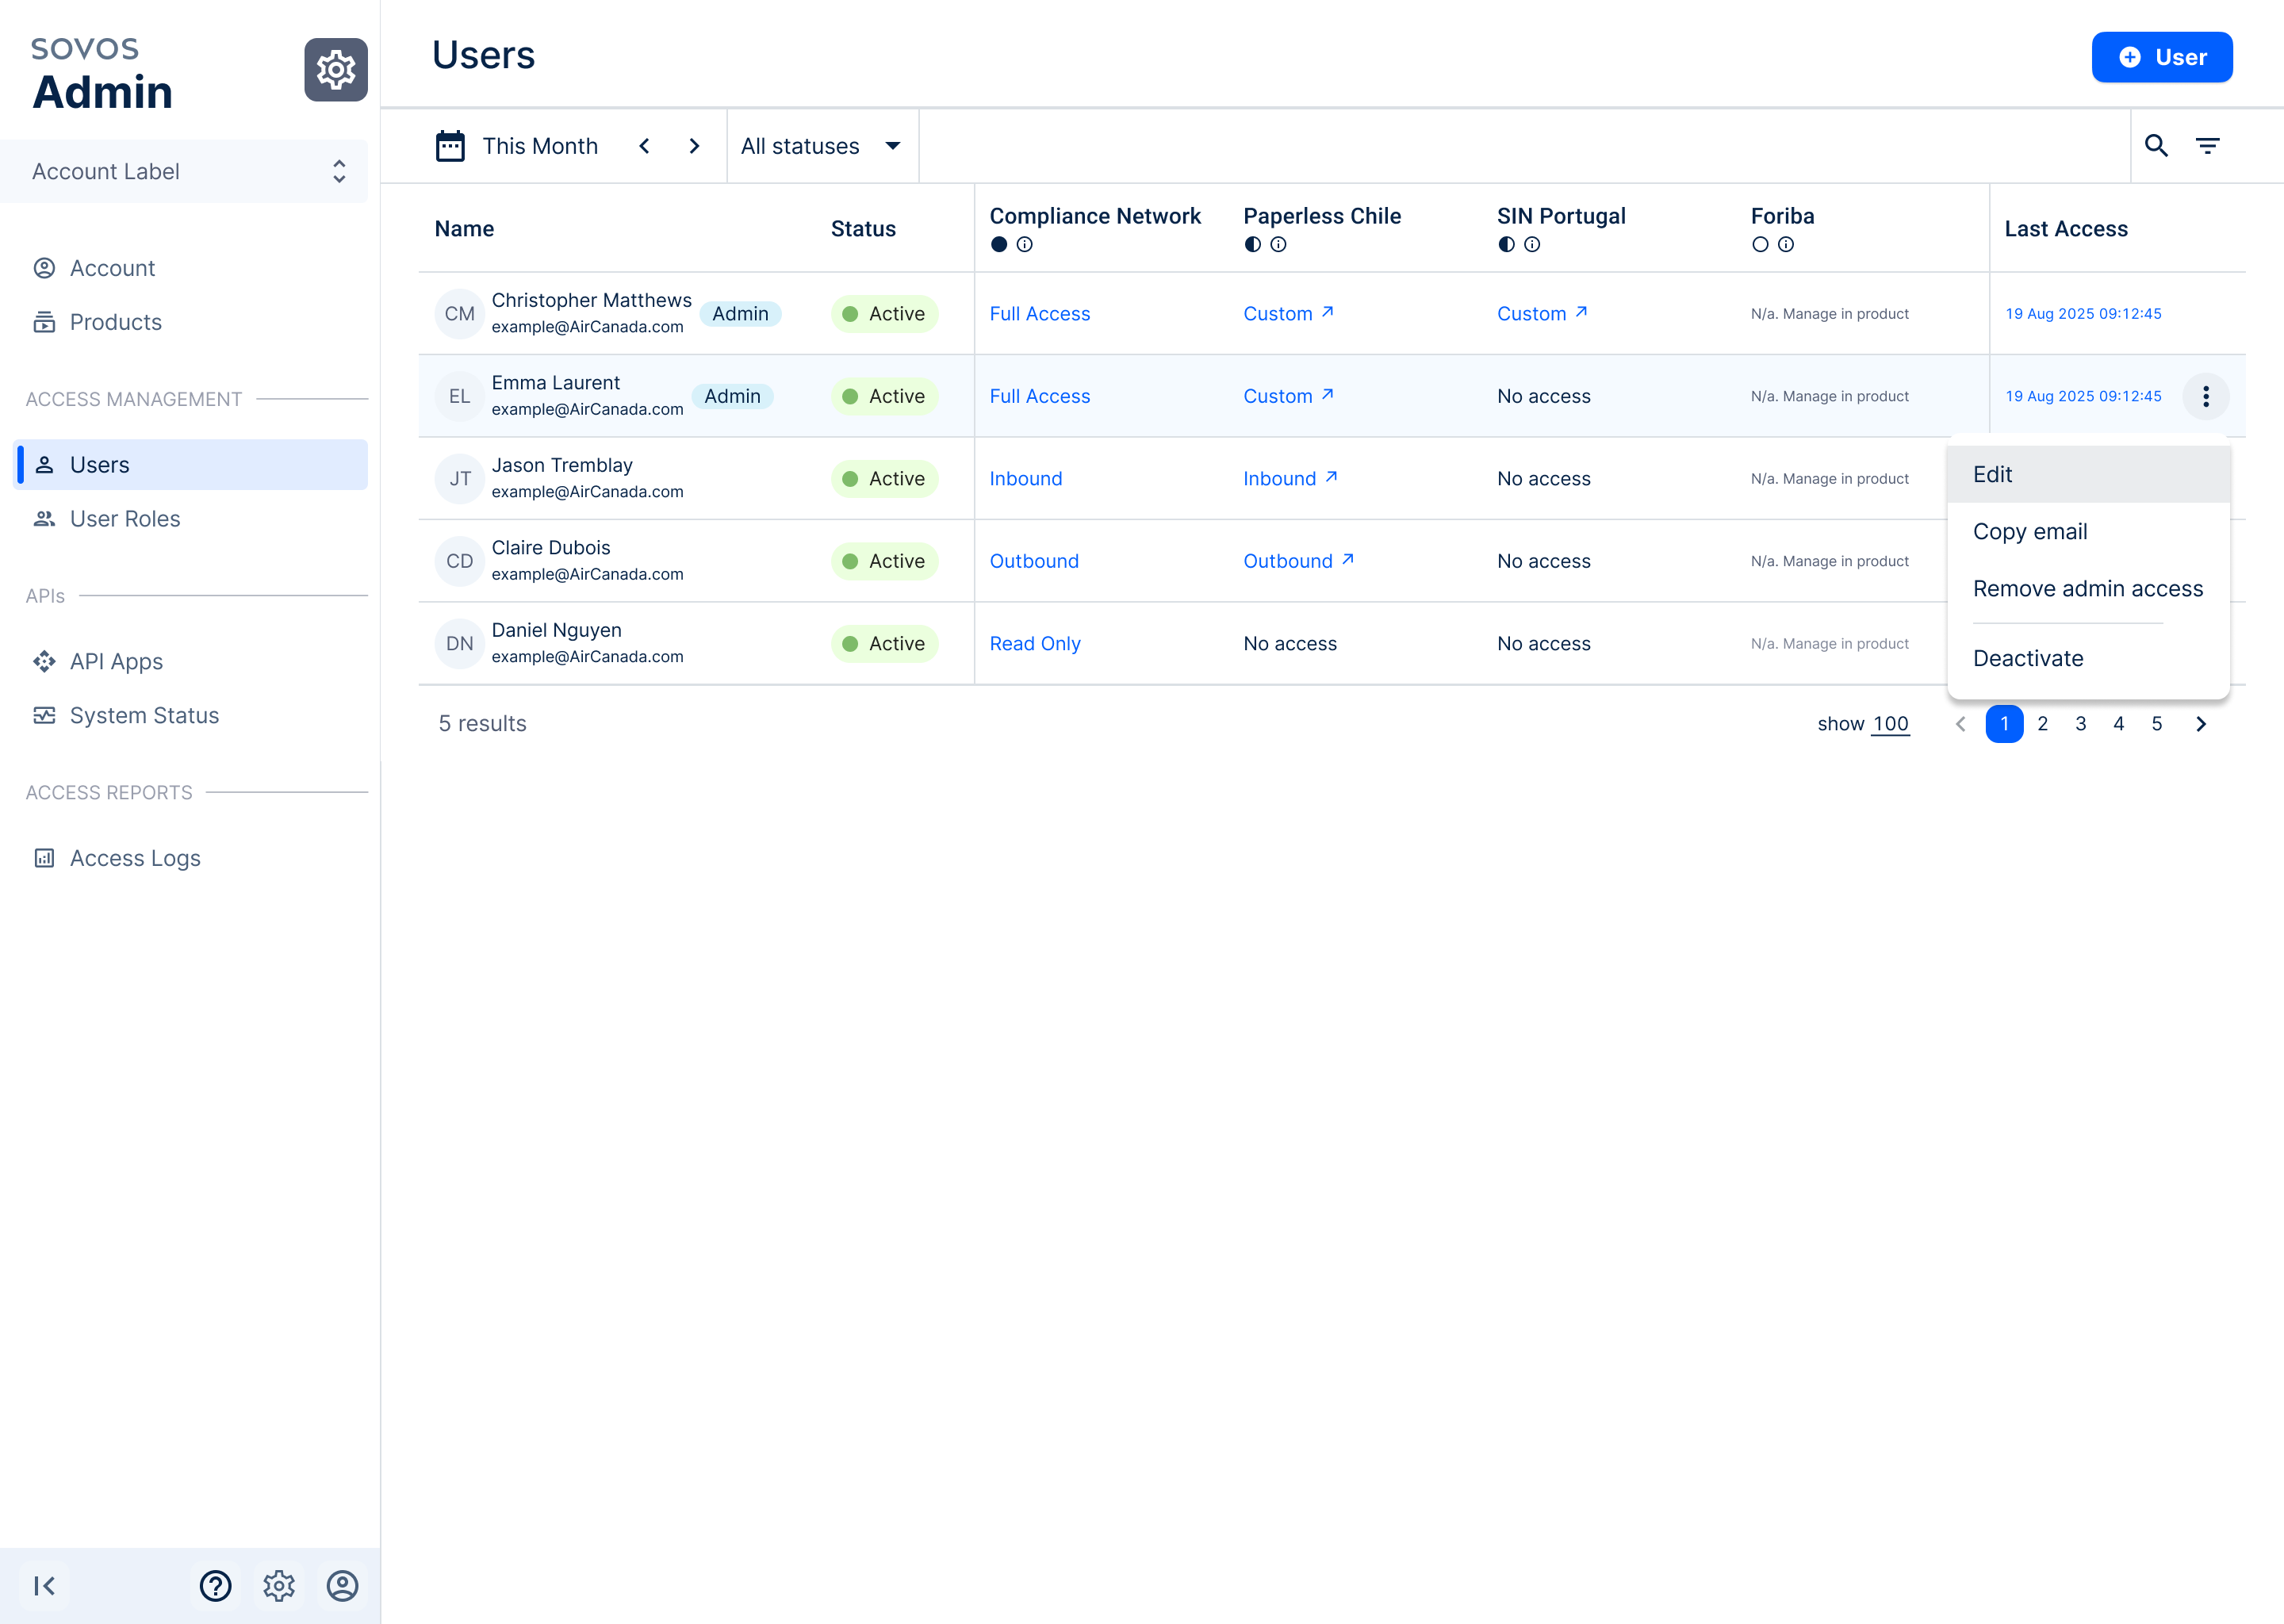The width and height of the screenshot is (2284, 1624).
Task: Open the kebab menu on Emma Laurent's row
Action: [2206, 396]
